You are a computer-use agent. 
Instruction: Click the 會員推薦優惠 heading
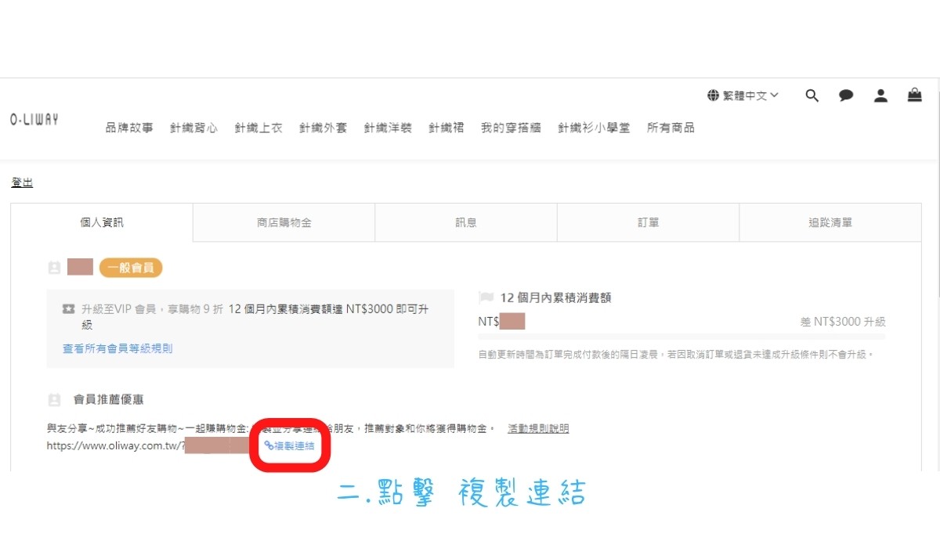click(x=109, y=400)
